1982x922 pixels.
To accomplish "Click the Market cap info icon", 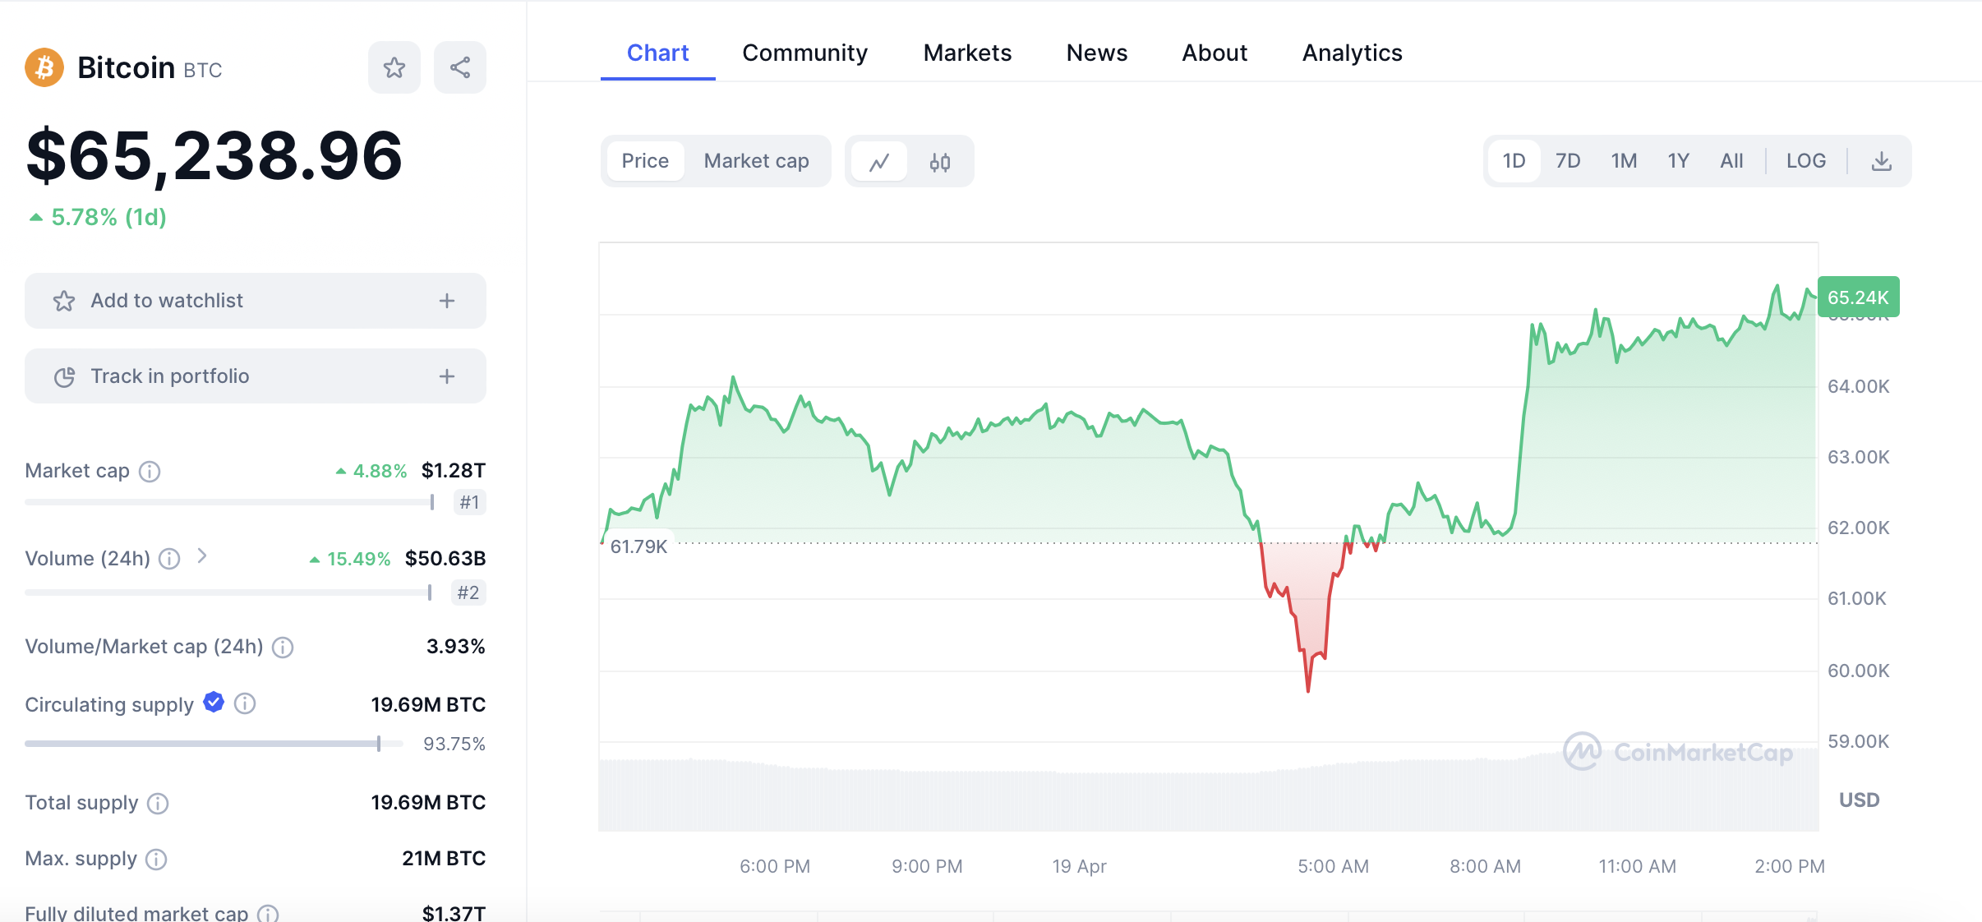I will 150,472.
